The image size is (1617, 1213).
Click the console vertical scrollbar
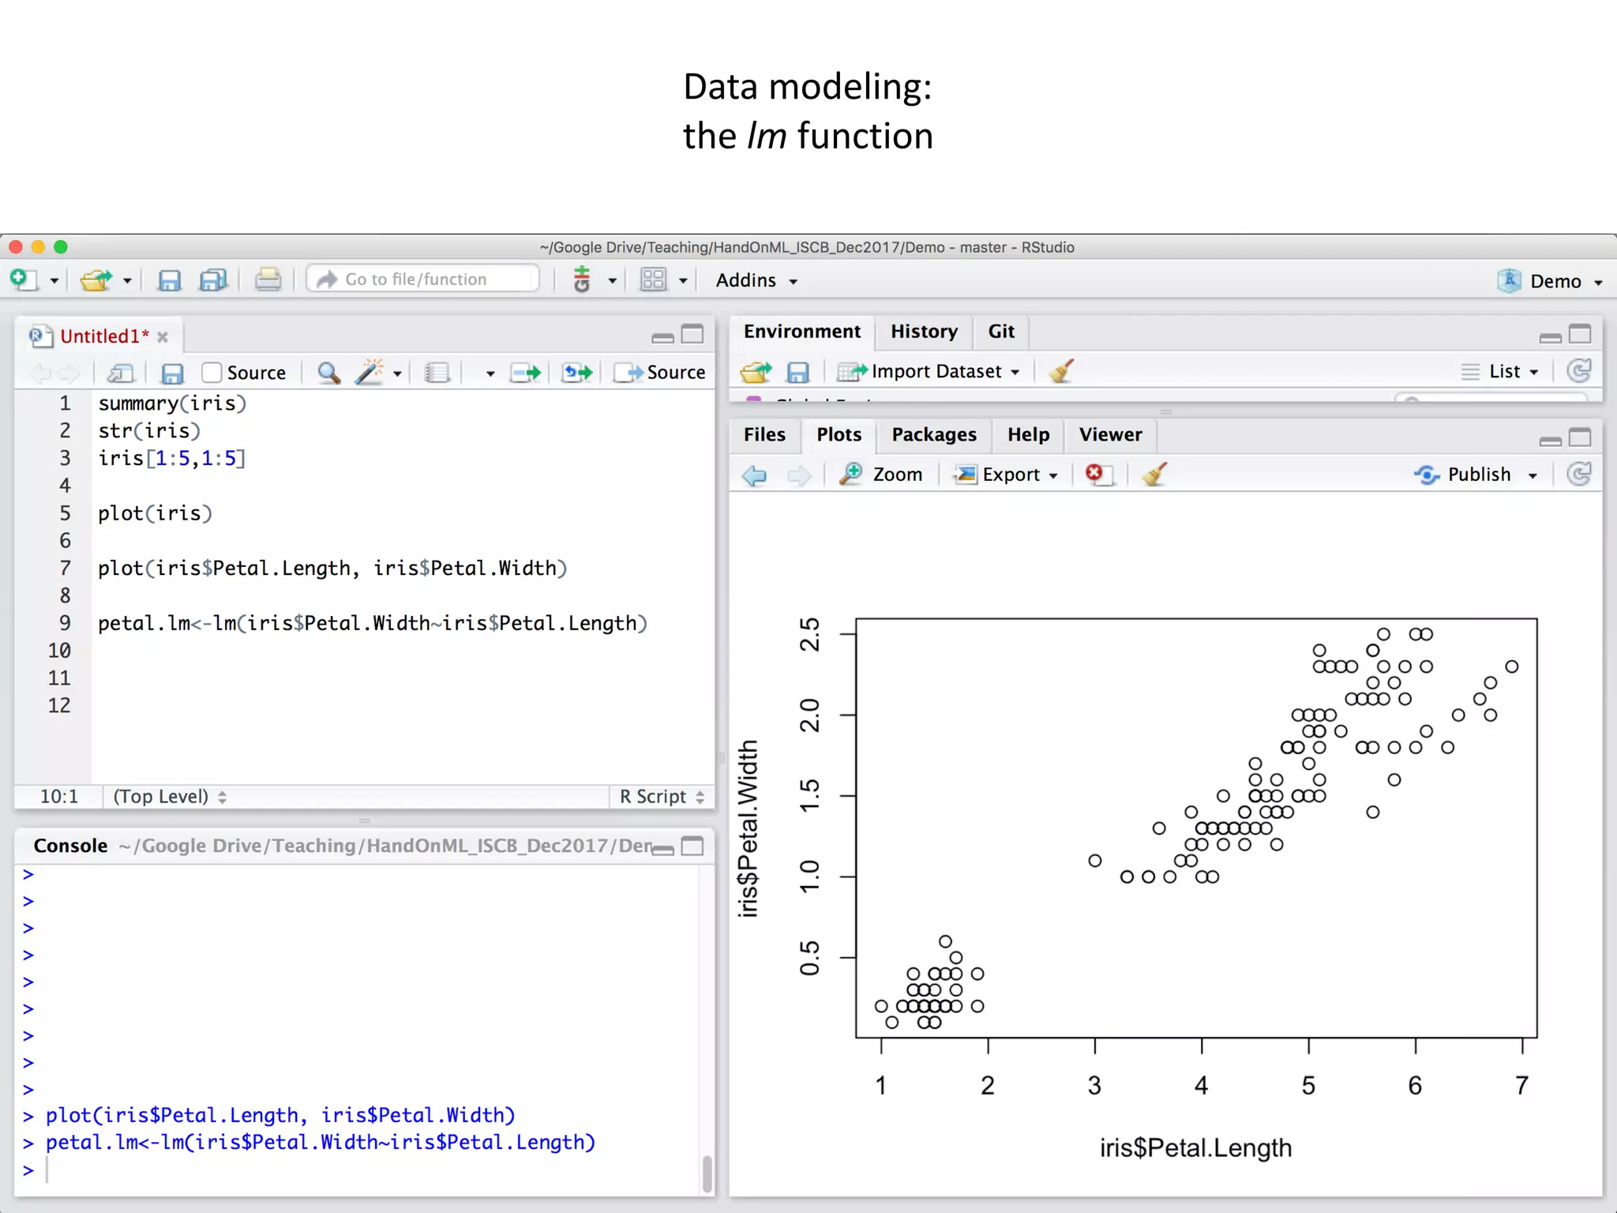[707, 1173]
